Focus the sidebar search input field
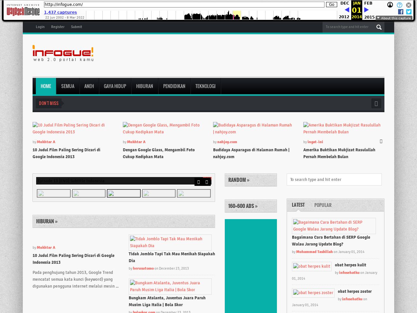 [x=334, y=180]
